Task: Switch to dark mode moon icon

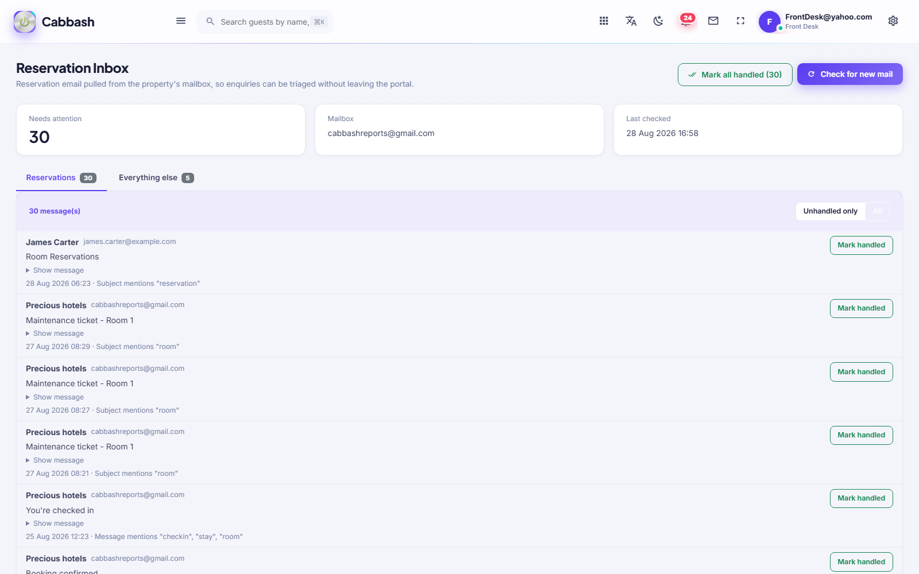Action: (x=658, y=21)
